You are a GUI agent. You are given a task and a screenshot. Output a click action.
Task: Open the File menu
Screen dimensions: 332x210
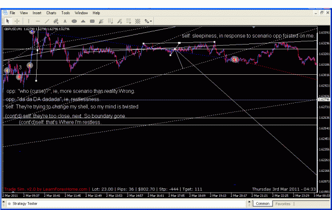(x=12, y=13)
